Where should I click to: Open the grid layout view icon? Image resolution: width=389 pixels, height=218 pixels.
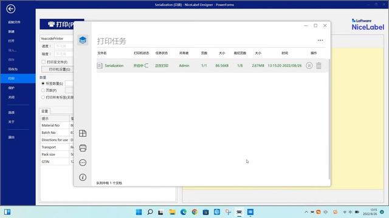point(83,133)
